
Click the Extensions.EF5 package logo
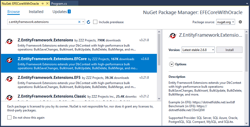9,79
